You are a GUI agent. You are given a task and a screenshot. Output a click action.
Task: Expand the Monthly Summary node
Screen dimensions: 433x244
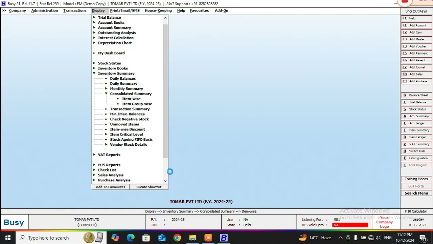[x=106, y=88]
